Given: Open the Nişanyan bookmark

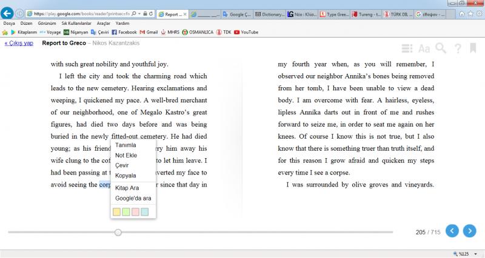Looking at the screenshot, I should pyautogui.click(x=76, y=32).
